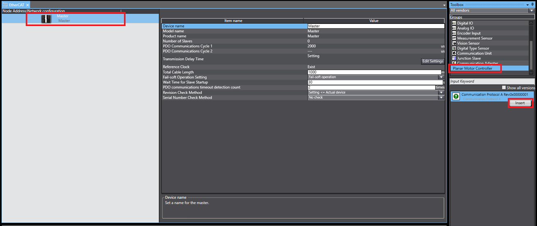
Task: Click the Total Cable Length input field
Action: [374, 72]
